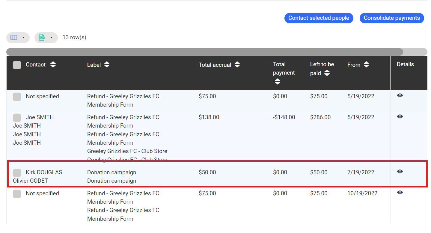This screenshot has width=431, height=233.
Task: Expand the columns dropdown arrow
Action: pyautogui.click(x=23, y=38)
